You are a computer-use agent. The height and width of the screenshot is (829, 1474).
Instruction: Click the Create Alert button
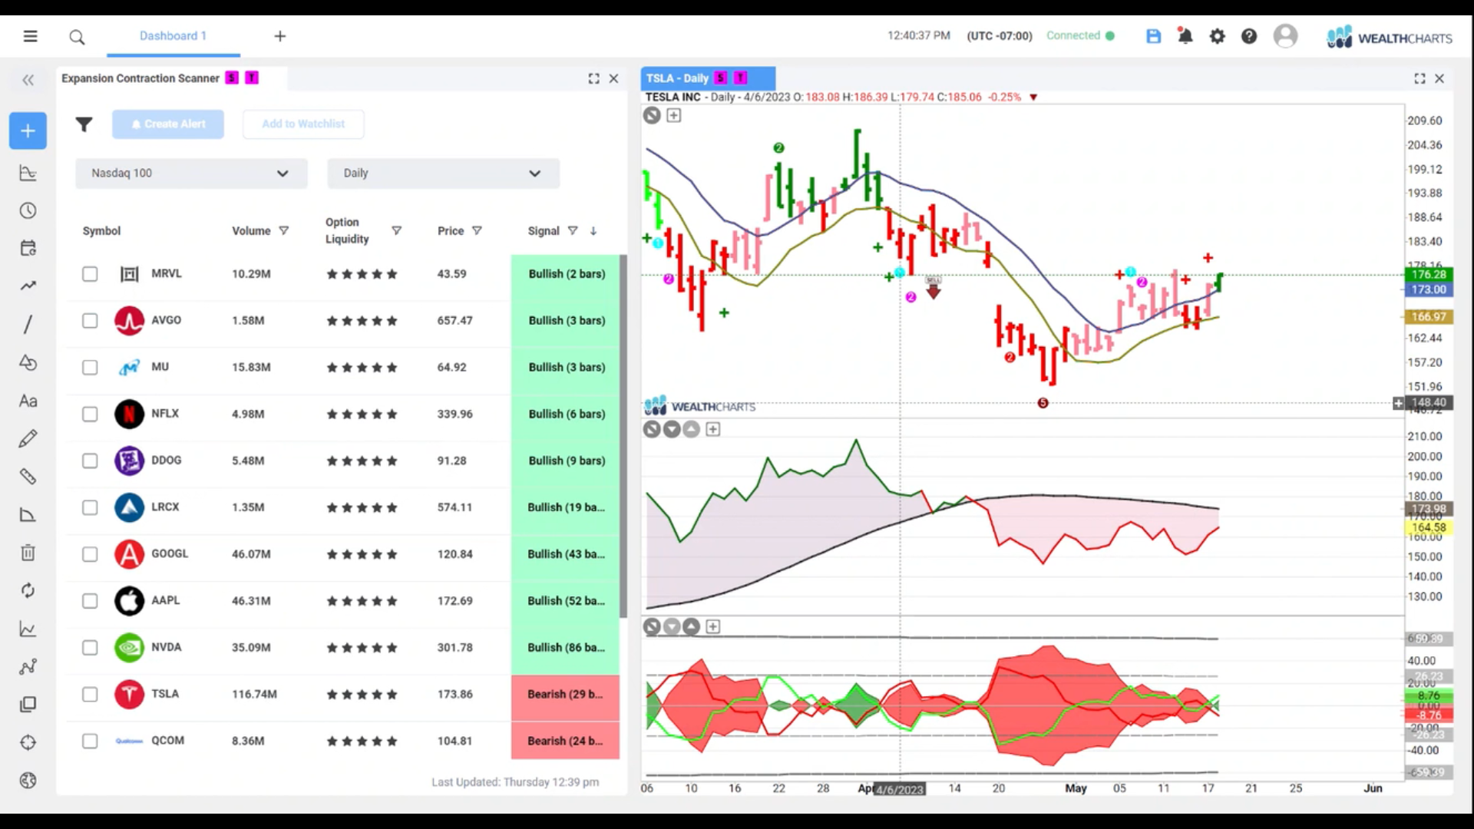(168, 124)
